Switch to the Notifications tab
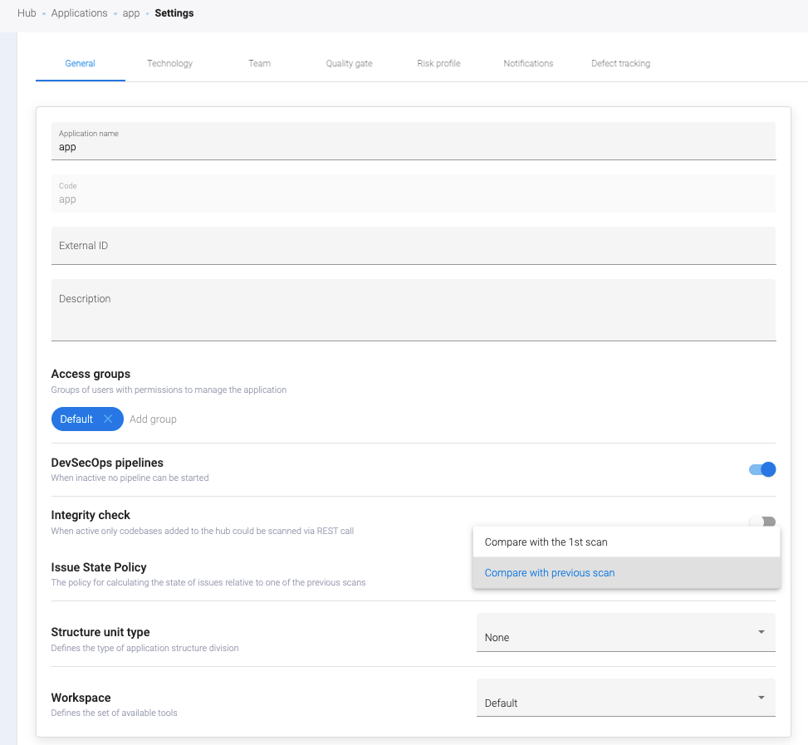Viewport: 808px width, 745px height. click(x=528, y=63)
